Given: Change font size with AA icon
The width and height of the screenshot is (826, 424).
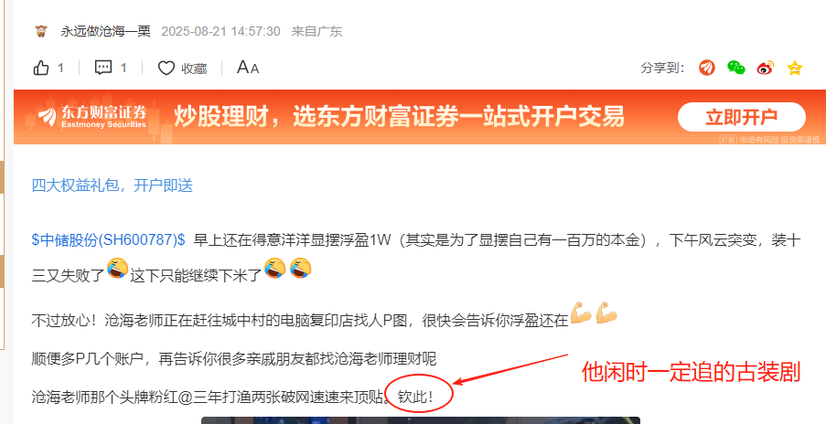Looking at the screenshot, I should [248, 68].
